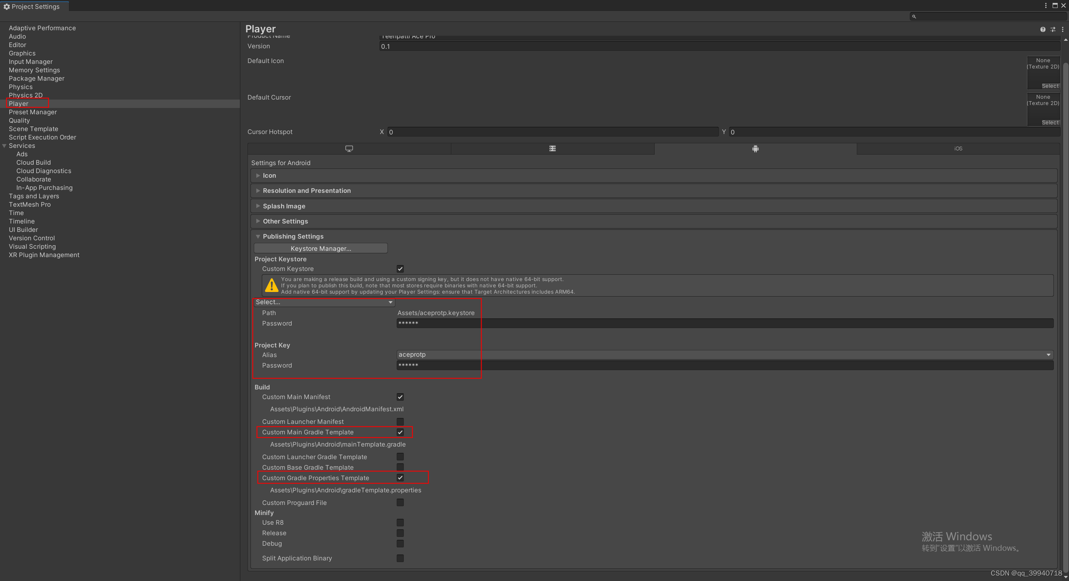
Task: Click Select under Default Icon texture
Action: (1050, 86)
